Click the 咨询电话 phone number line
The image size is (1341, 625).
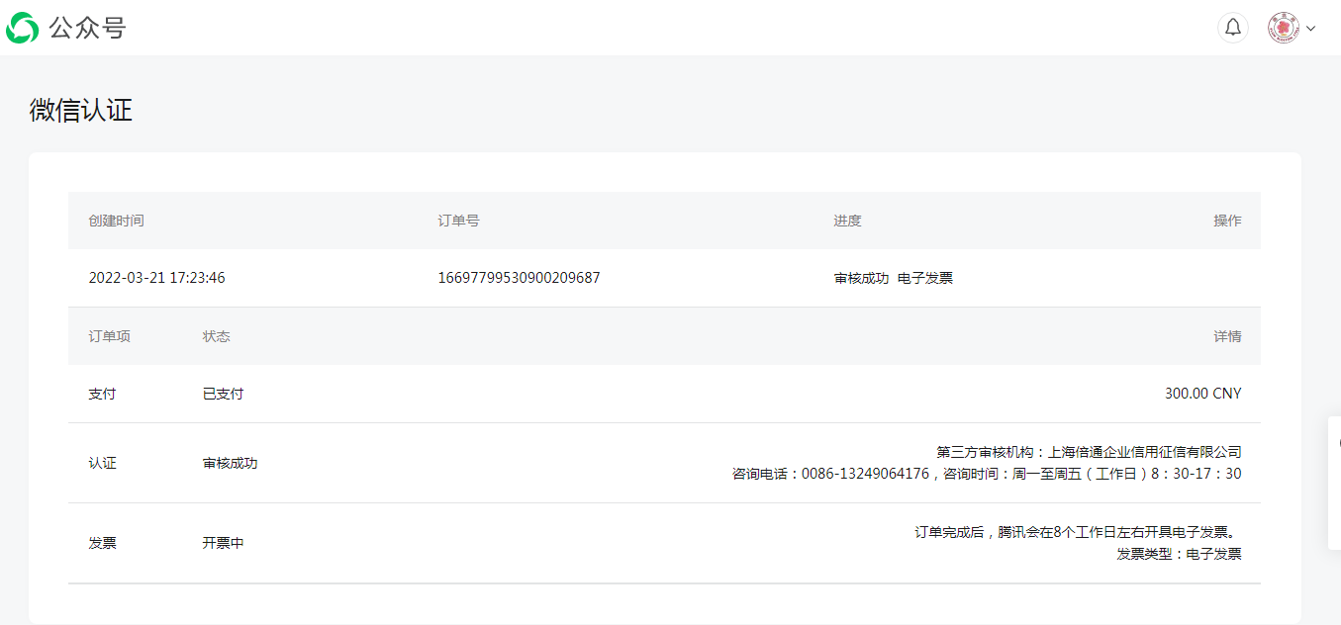point(987,474)
